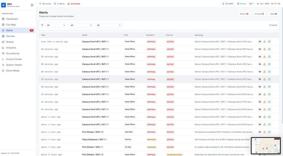Viewport: 283px width, 156px height.
Task: Click the eye icon for 23 minutes ago alert
Action: click(260, 49)
